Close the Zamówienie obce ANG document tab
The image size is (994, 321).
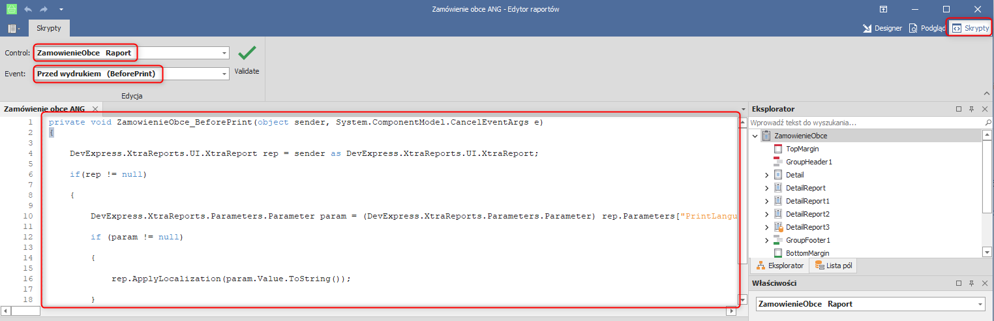coord(95,109)
